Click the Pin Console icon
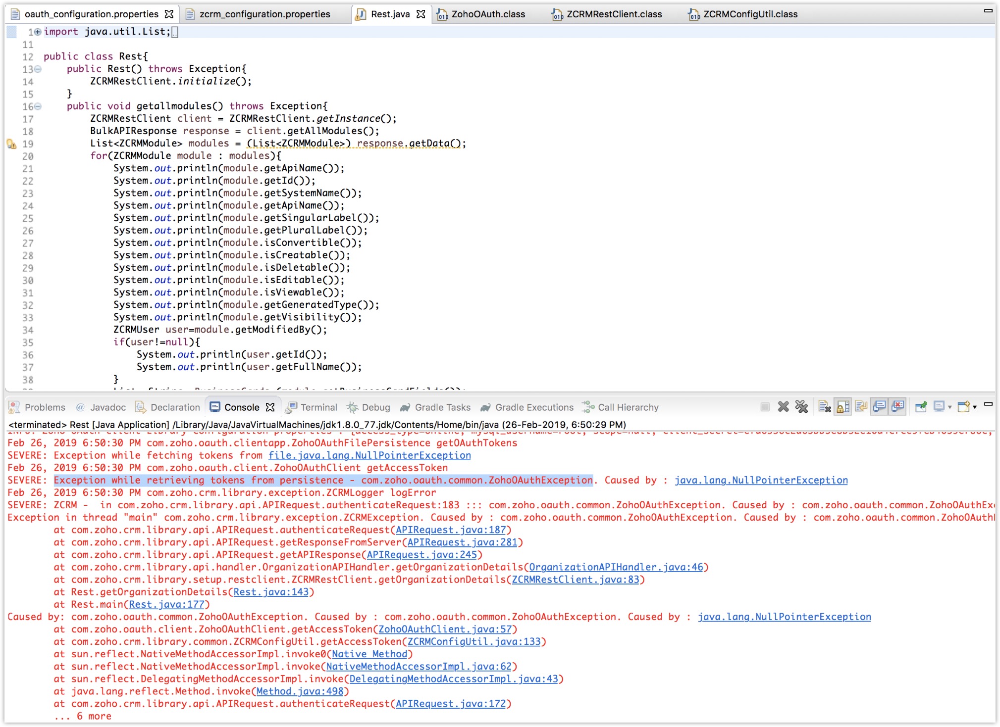The image size is (1000, 727). 921,407
